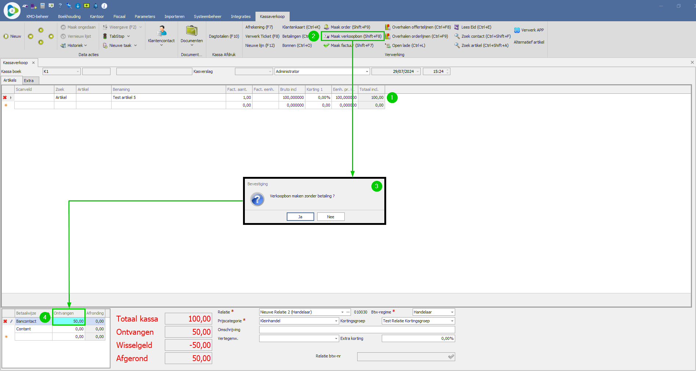
Task: Confirm the dialog with the Ja button
Action: point(300,217)
